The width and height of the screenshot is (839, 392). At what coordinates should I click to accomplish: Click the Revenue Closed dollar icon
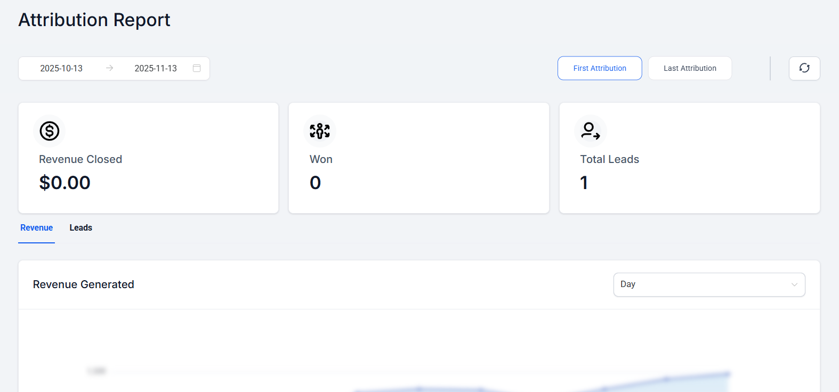click(x=50, y=130)
